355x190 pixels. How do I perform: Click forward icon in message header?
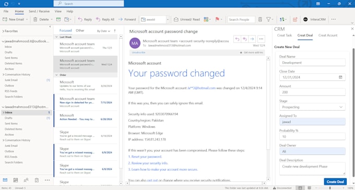click(252, 39)
